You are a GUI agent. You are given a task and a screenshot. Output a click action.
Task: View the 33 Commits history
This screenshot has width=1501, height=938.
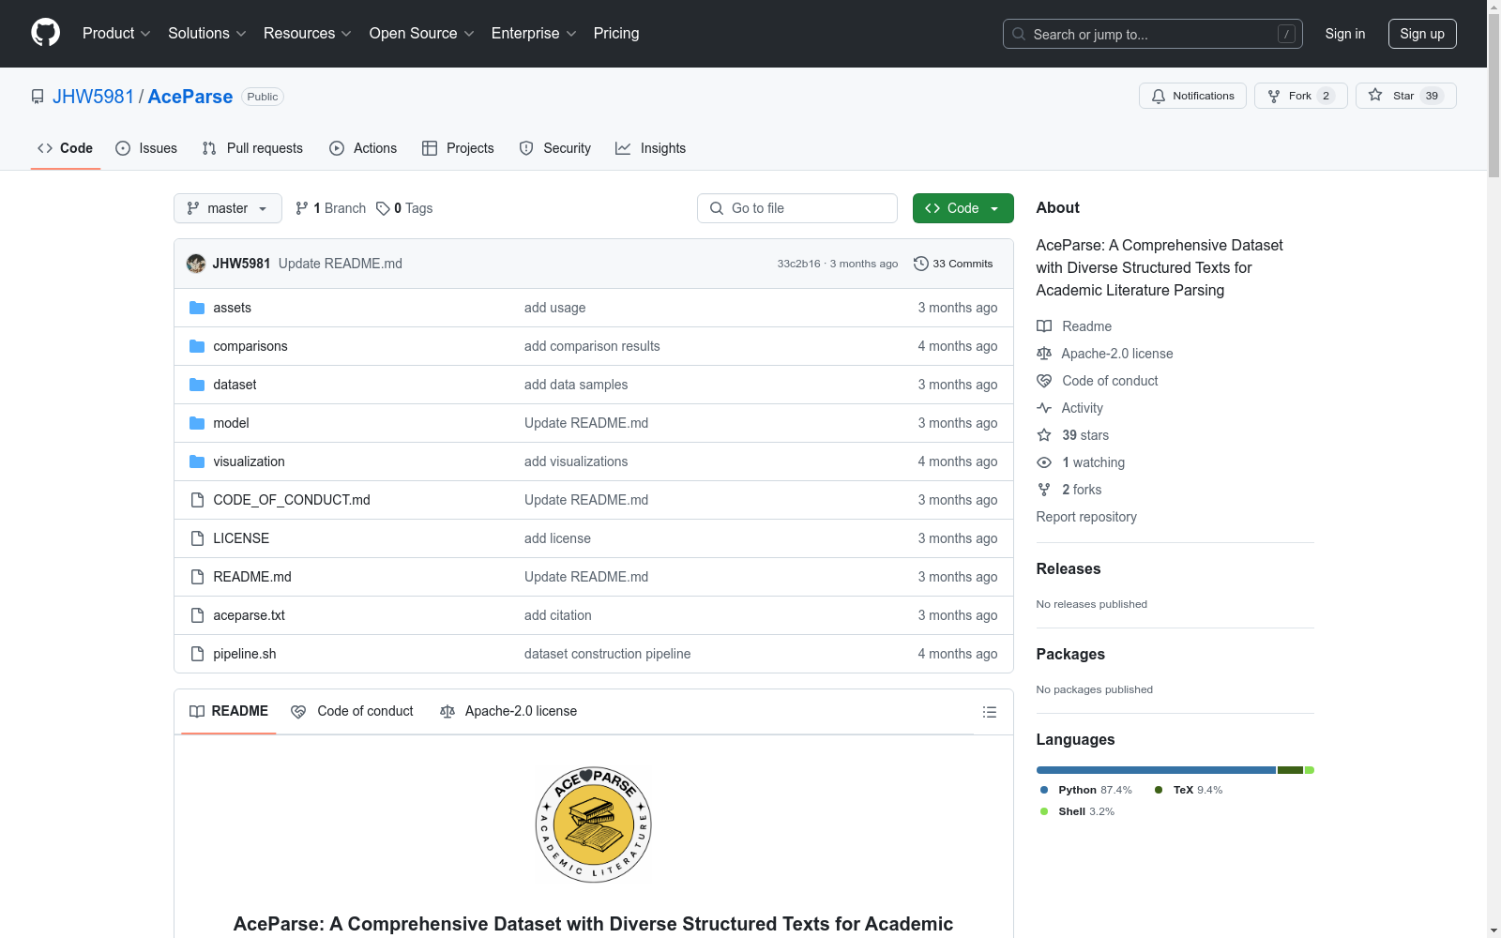(x=953, y=264)
